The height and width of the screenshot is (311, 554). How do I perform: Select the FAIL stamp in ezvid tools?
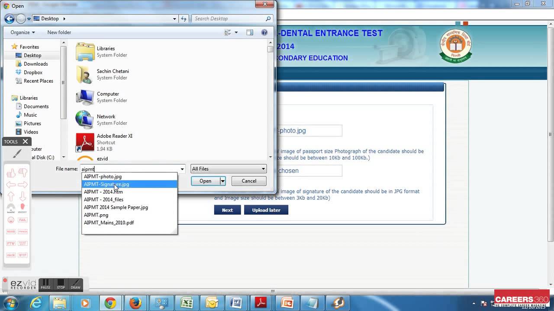coord(23,220)
